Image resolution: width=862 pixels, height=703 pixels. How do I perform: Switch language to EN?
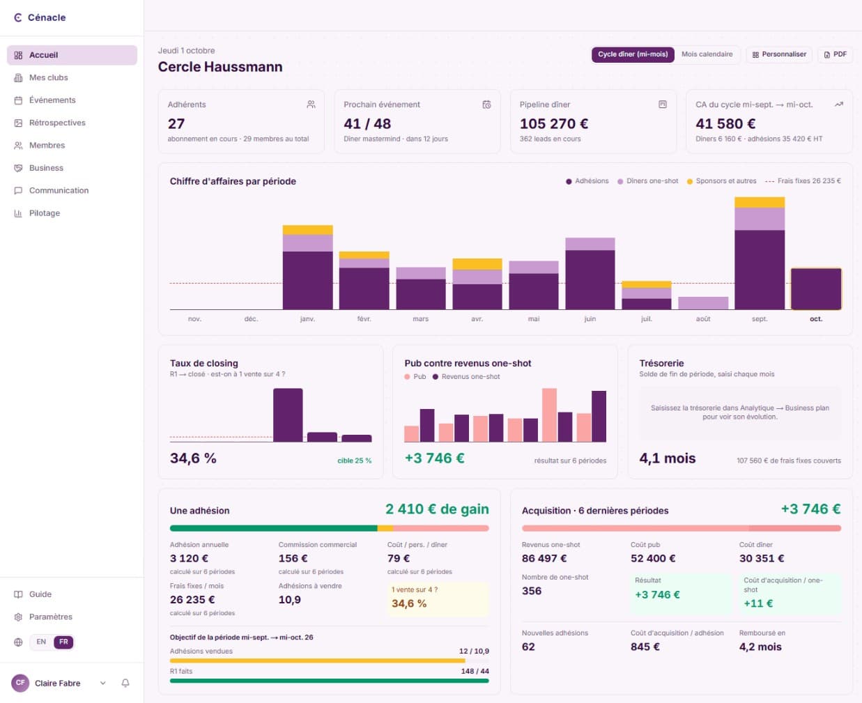coord(41,642)
